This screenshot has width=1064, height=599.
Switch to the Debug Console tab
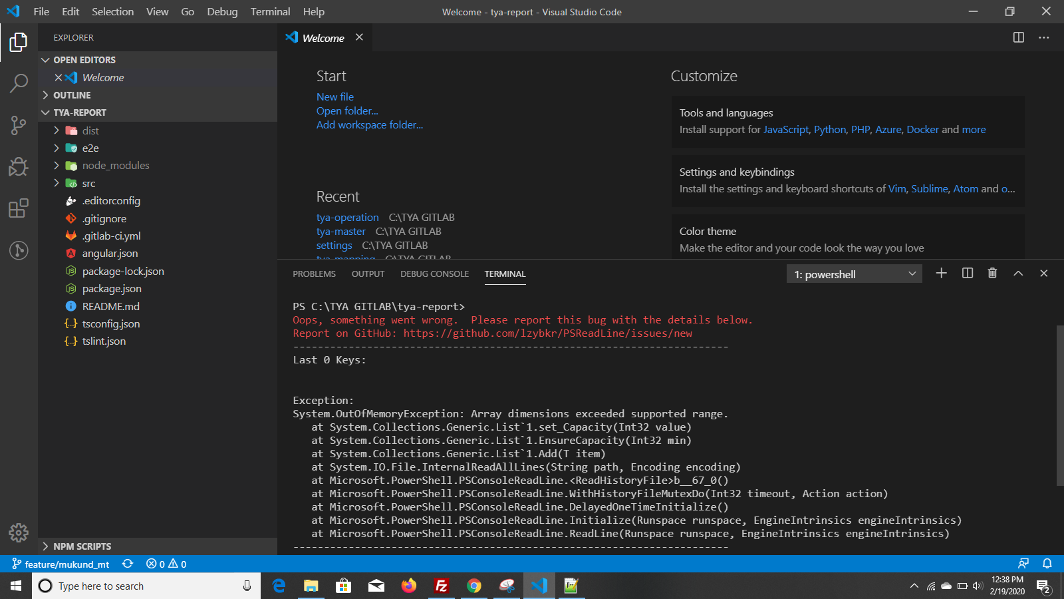point(434,274)
